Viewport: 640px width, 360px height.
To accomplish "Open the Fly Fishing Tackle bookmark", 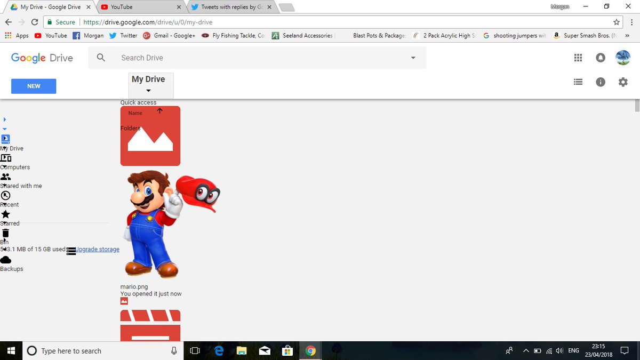I will [x=233, y=36].
